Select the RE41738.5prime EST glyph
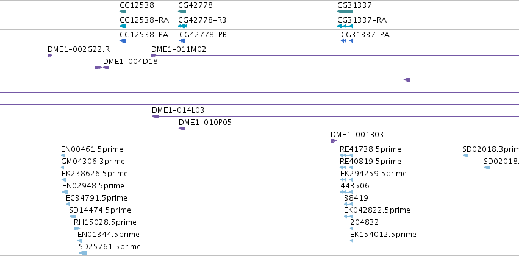 pyautogui.click(x=346, y=155)
